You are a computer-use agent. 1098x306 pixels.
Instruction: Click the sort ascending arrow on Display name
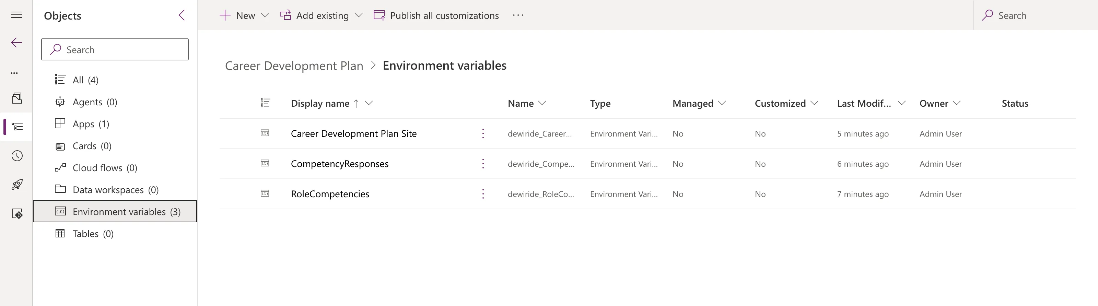357,103
